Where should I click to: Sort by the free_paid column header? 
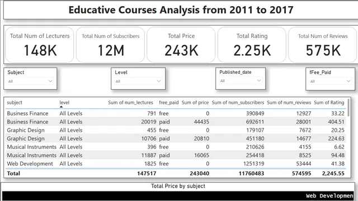click(169, 103)
